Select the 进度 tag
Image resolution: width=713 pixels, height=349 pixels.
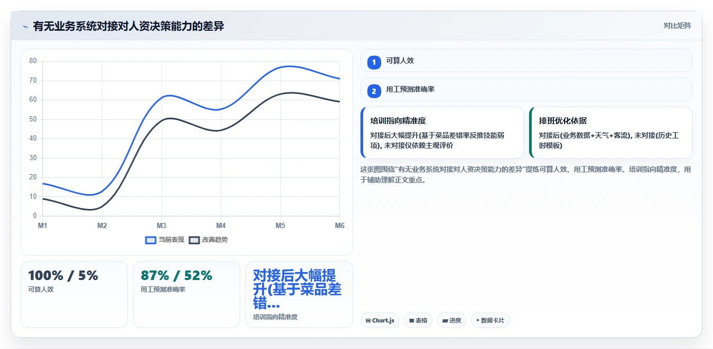(x=452, y=320)
